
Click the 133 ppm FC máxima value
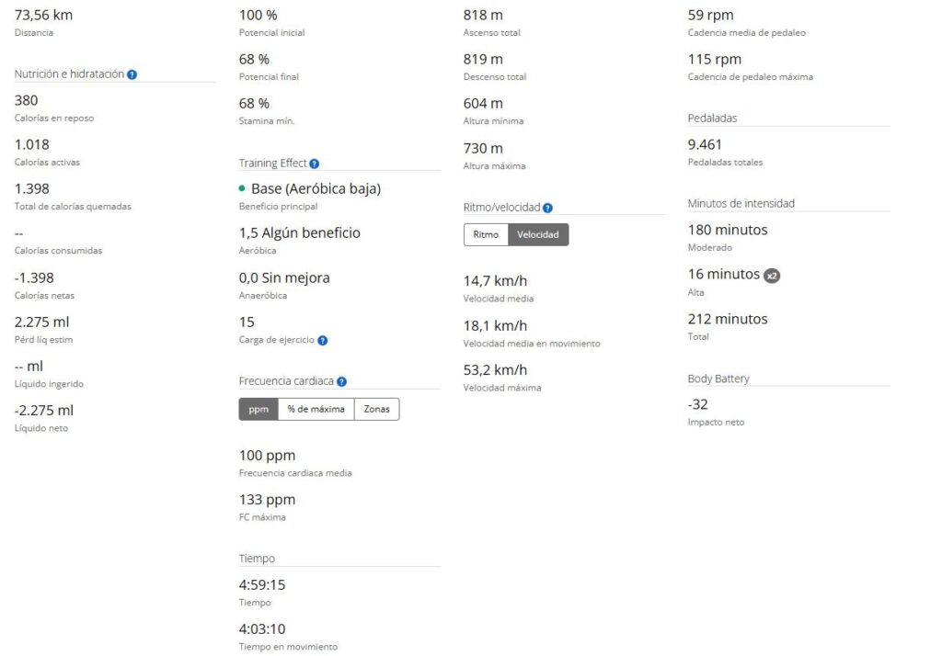267,500
